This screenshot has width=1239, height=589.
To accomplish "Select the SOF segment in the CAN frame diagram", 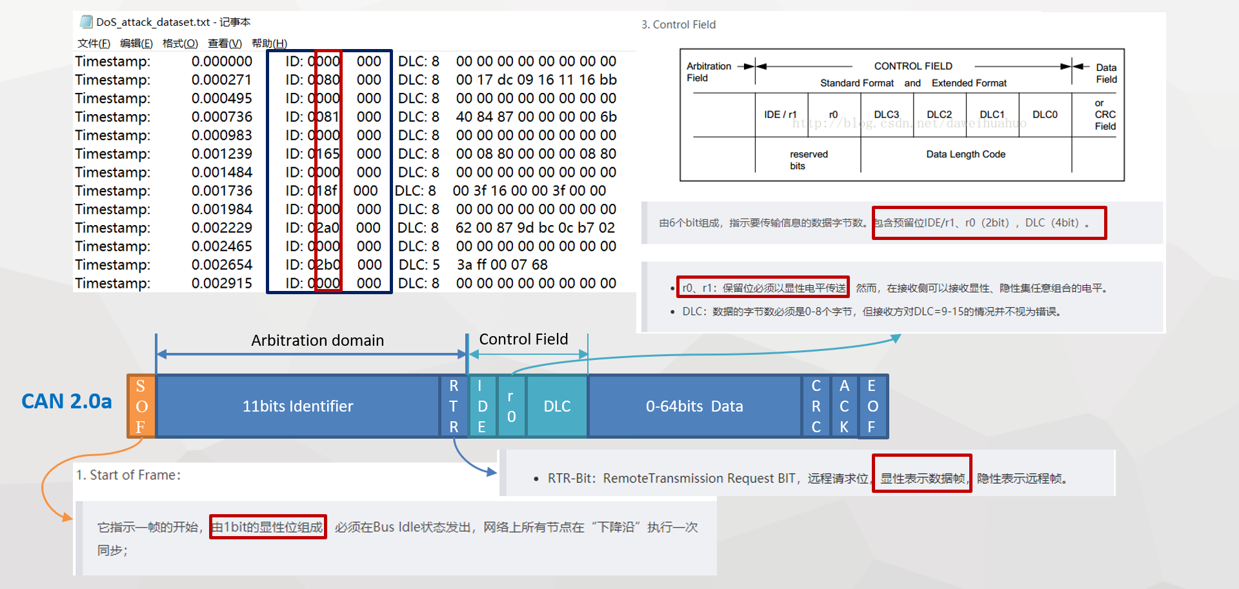I will [139, 406].
